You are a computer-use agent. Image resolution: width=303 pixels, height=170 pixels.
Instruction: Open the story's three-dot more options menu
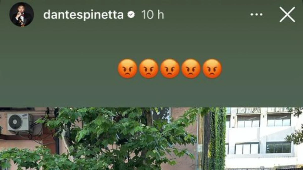point(257,15)
